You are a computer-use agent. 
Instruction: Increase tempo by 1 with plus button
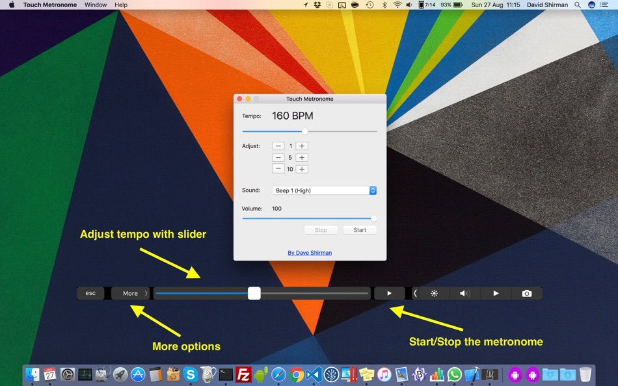[x=302, y=146]
